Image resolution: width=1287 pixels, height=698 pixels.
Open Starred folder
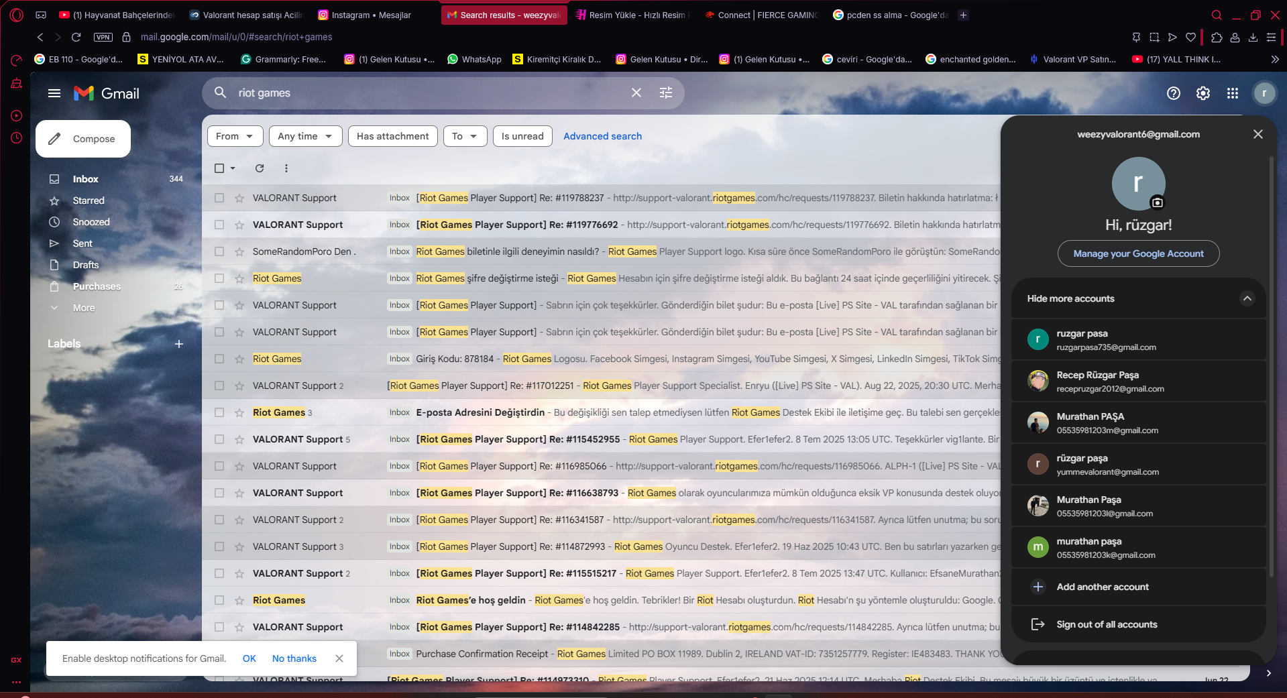pyautogui.click(x=89, y=200)
